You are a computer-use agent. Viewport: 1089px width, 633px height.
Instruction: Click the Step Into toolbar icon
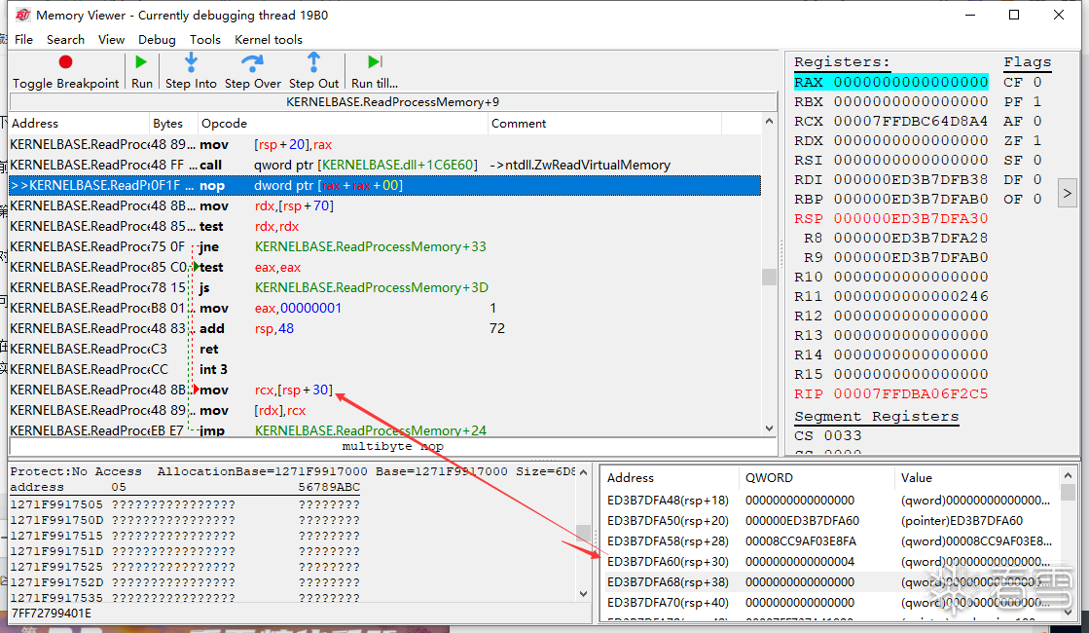point(191,62)
